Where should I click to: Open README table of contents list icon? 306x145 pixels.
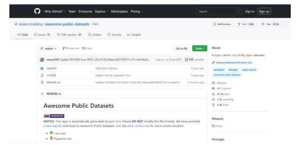pyautogui.click(x=42, y=94)
